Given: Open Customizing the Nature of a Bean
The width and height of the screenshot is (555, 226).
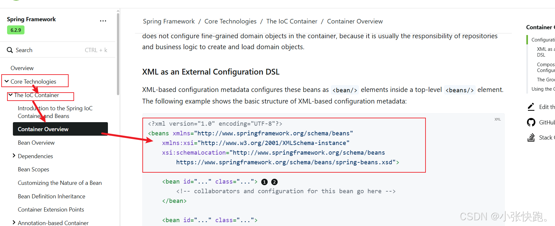Looking at the screenshot, I should 60,183.
